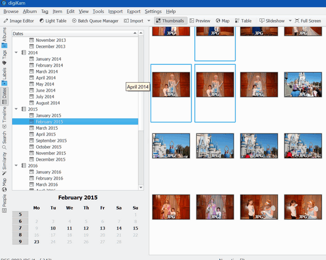This screenshot has width=326, height=260.
Task: Click the calendar icon beside May 2014
Action: click(32, 84)
